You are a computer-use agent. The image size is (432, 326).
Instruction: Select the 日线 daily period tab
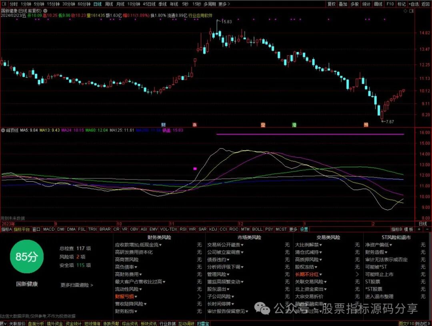click(98, 4)
